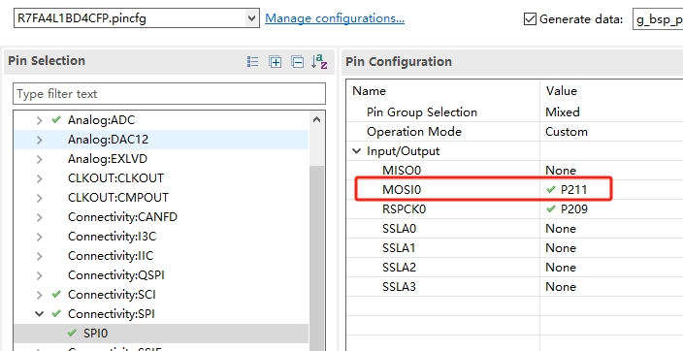Select Connectivity:CANFD in the pin tree

coord(122,217)
